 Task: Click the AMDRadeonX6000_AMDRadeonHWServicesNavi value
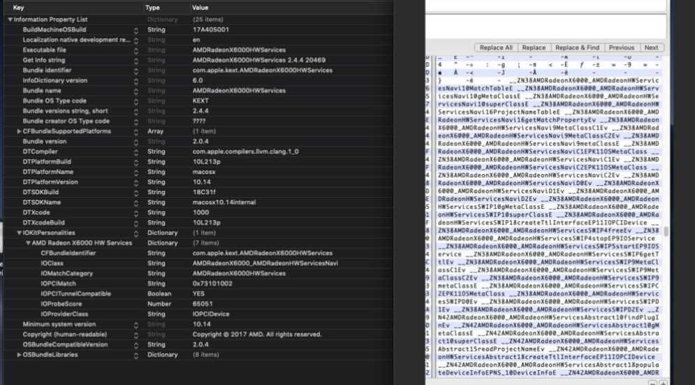(x=265, y=263)
